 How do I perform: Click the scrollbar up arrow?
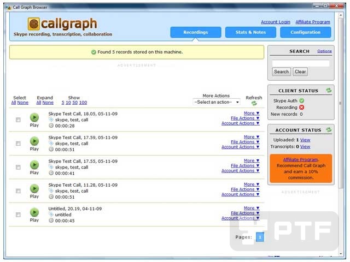(341, 15)
